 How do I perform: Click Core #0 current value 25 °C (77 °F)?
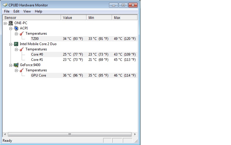73,54
